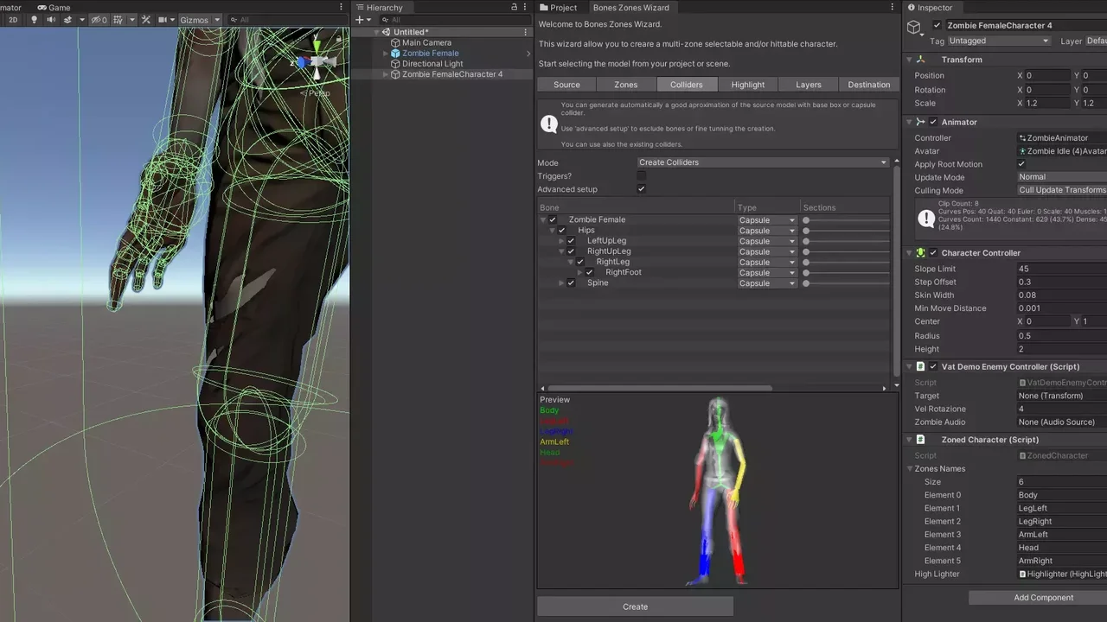1107x622 pixels.
Task: Toggle the Hierarchy panel lock icon
Action: pos(515,7)
